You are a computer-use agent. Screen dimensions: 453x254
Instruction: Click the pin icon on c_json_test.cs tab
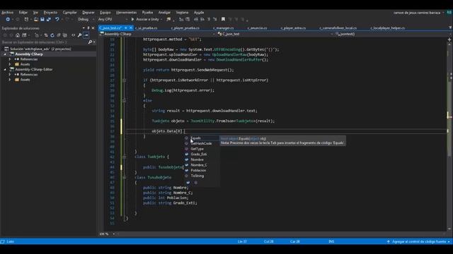coord(126,28)
